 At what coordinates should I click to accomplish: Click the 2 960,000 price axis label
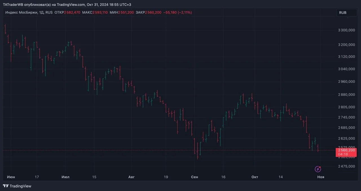tap(346, 82)
